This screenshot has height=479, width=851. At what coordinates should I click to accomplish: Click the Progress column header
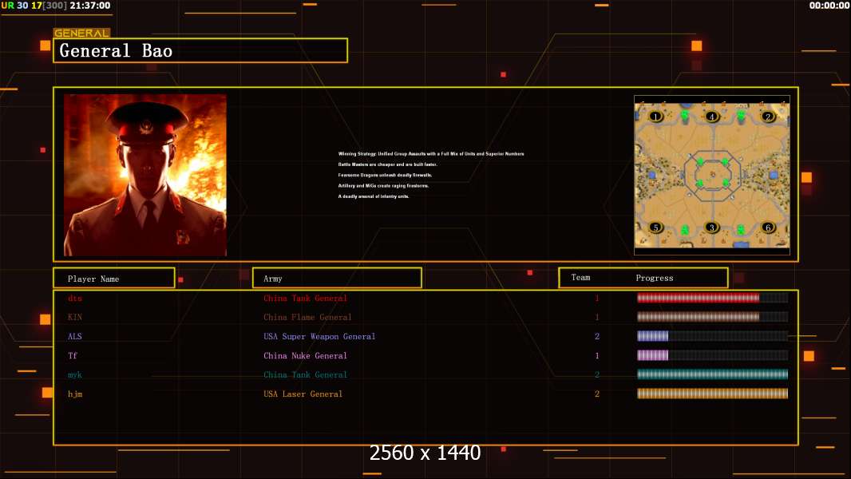655,278
